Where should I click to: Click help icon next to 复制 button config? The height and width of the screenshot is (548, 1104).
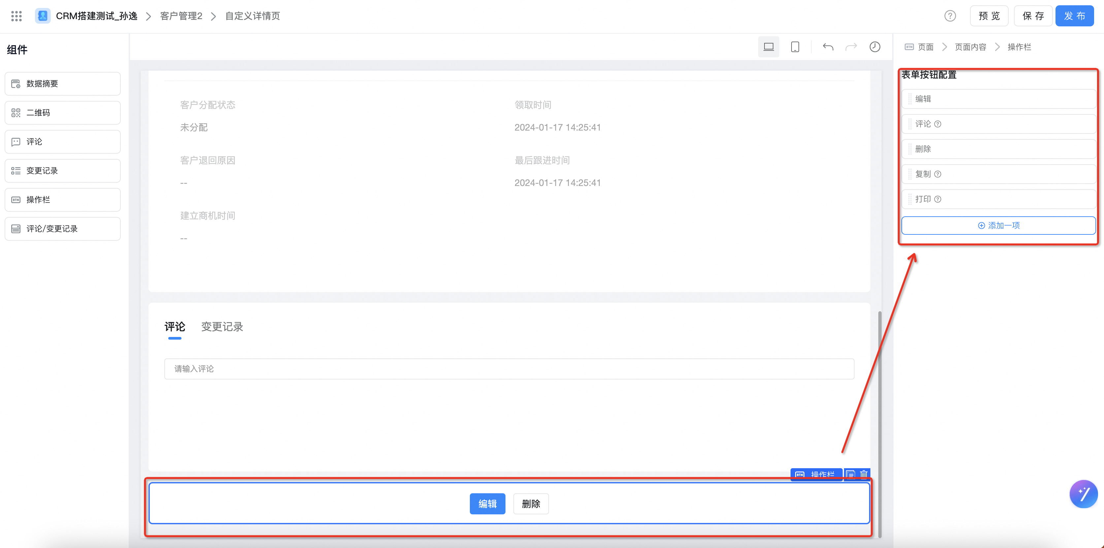(x=938, y=174)
